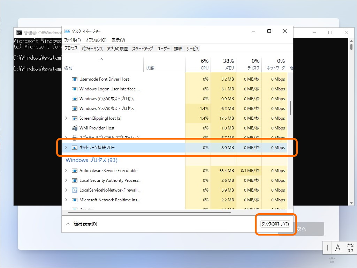Click the Task Manager vertical scrollbar thumb
The height and width of the screenshot is (268, 357).
coord(290,108)
